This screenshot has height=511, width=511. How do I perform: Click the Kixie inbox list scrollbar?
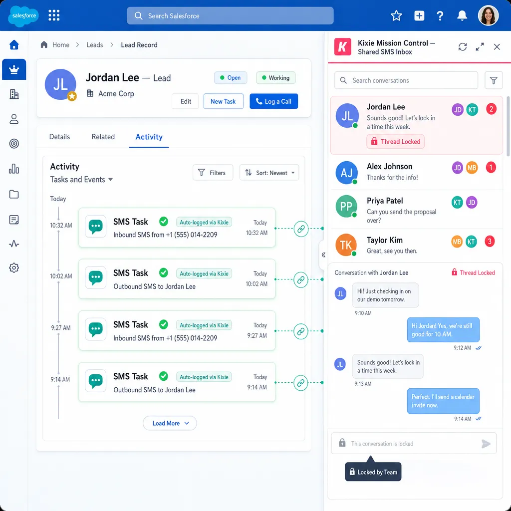[x=508, y=126]
